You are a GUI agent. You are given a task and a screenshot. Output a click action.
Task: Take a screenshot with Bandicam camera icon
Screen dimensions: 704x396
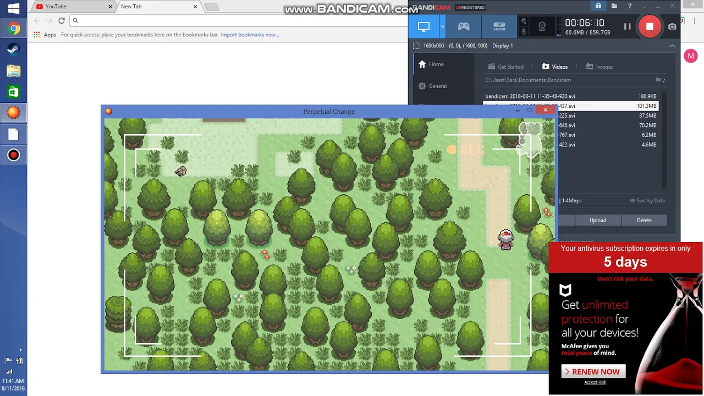672,26
